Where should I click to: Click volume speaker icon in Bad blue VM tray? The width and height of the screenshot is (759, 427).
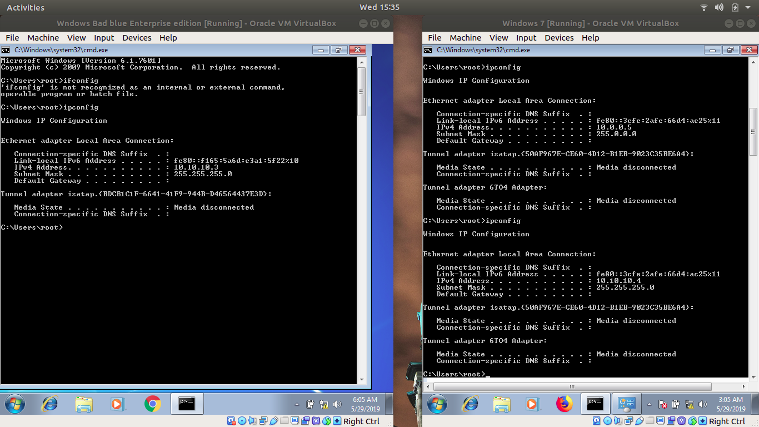tap(337, 404)
